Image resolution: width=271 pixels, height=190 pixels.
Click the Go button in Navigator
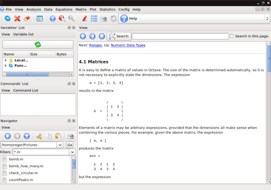point(70,145)
